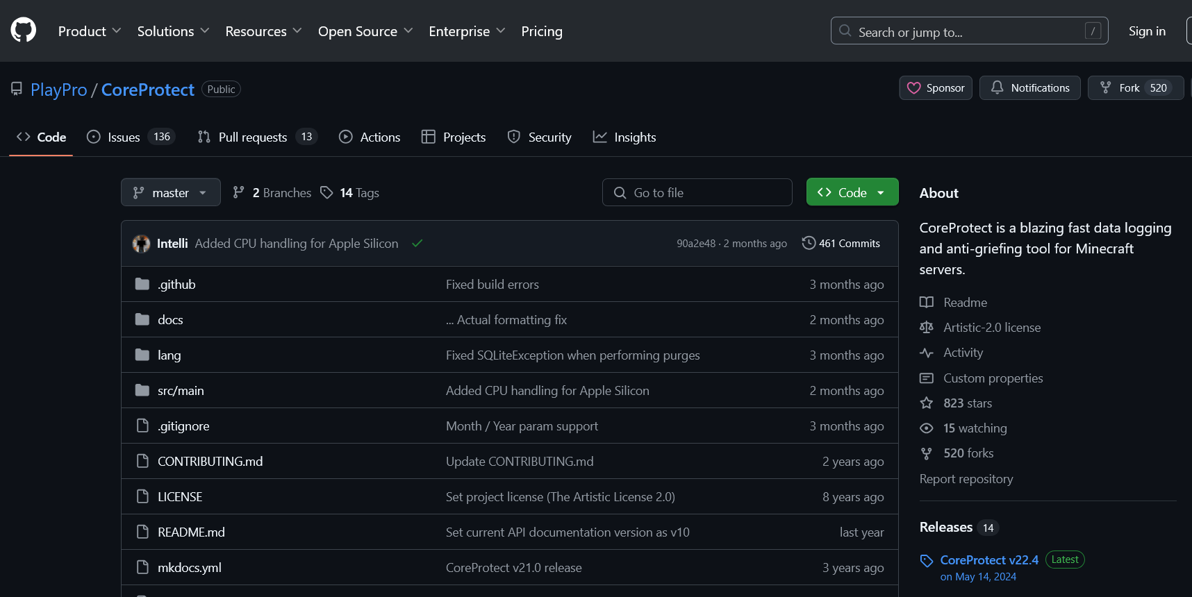This screenshot has height=597, width=1192.
Task: Open the Notifications bell button
Action: [x=1029, y=88]
